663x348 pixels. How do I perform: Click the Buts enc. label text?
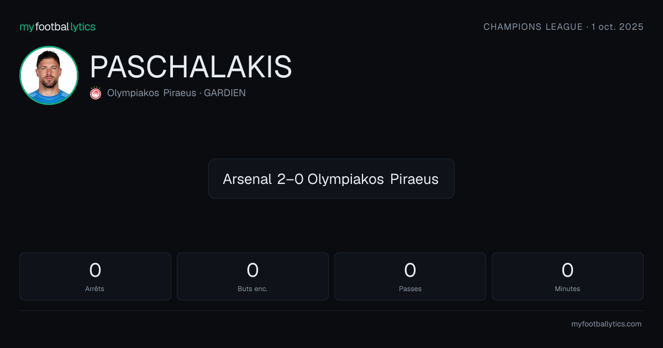(x=252, y=289)
